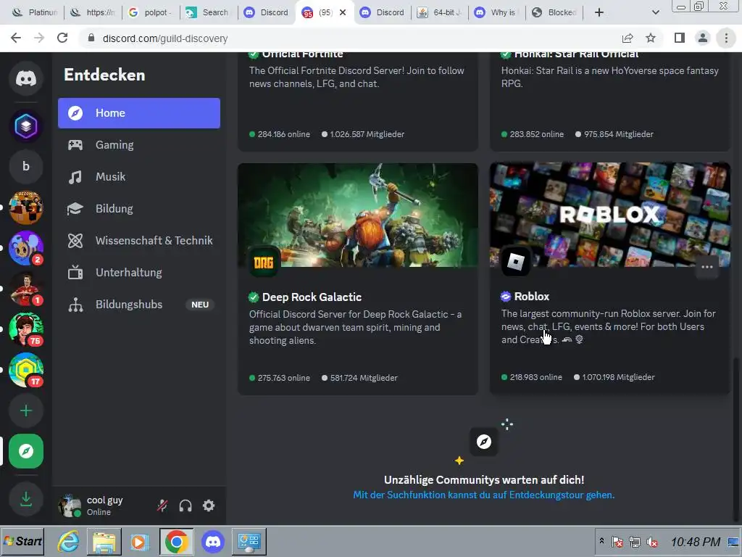Open the soccer player server icon
Image resolution: width=742 pixels, height=557 pixels.
(26, 289)
